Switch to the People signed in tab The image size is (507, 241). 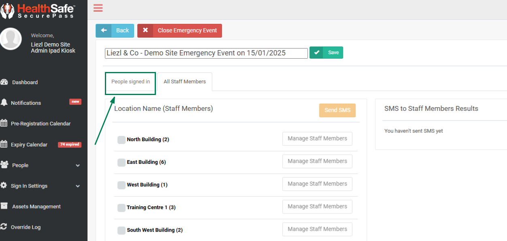[x=130, y=82]
